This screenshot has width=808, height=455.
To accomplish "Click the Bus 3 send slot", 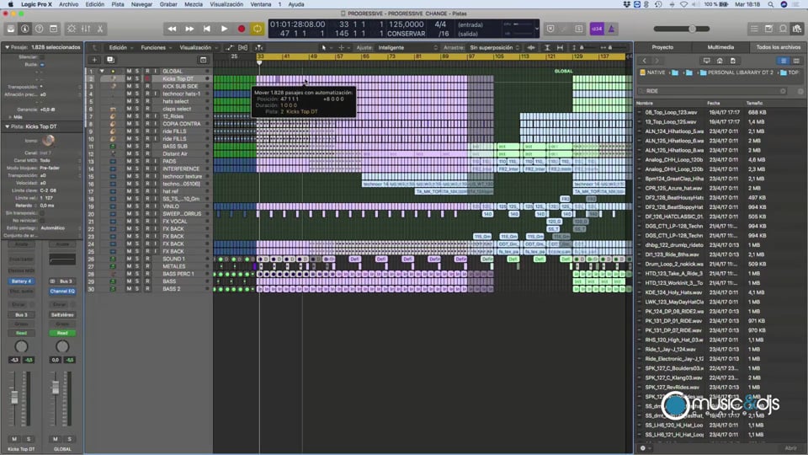I will (x=21, y=314).
